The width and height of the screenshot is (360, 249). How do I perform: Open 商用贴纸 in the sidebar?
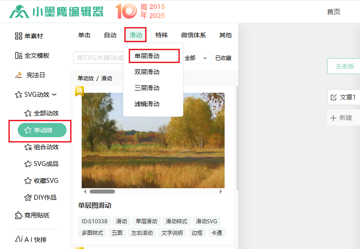[x=32, y=215]
